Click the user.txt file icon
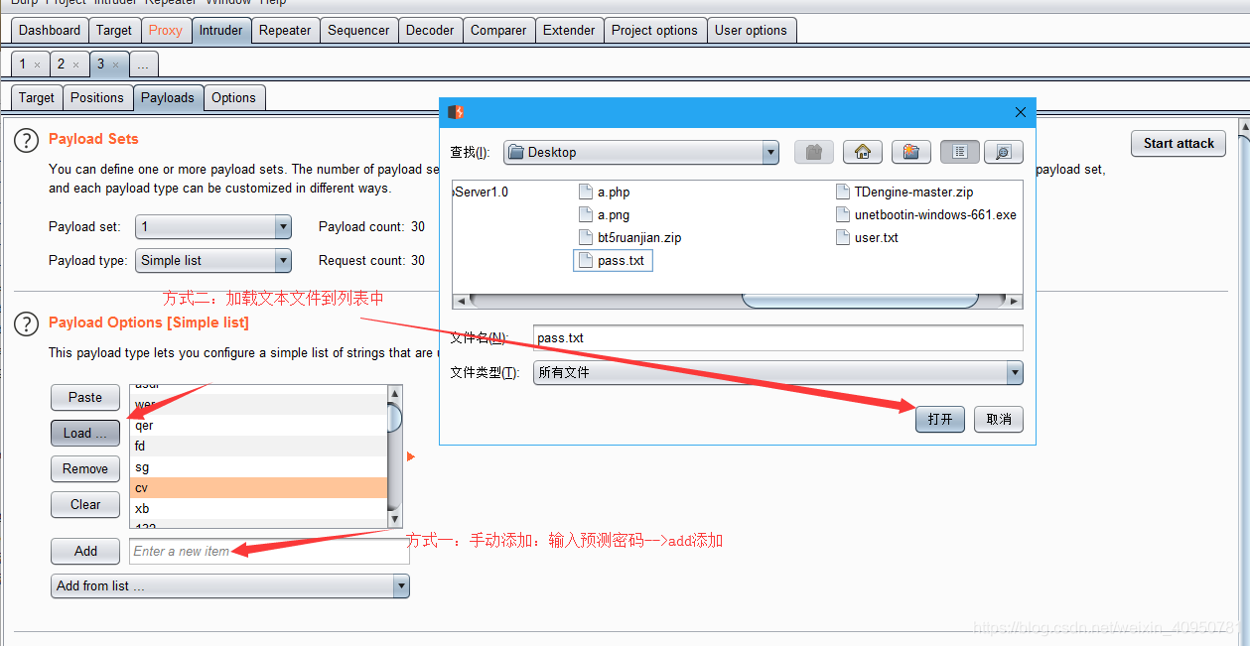The image size is (1250, 646). click(844, 237)
